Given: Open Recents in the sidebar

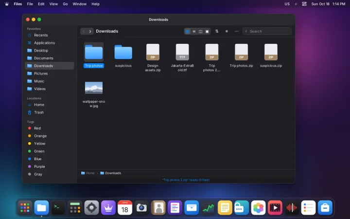Looking at the screenshot, I should pos(49,36).
